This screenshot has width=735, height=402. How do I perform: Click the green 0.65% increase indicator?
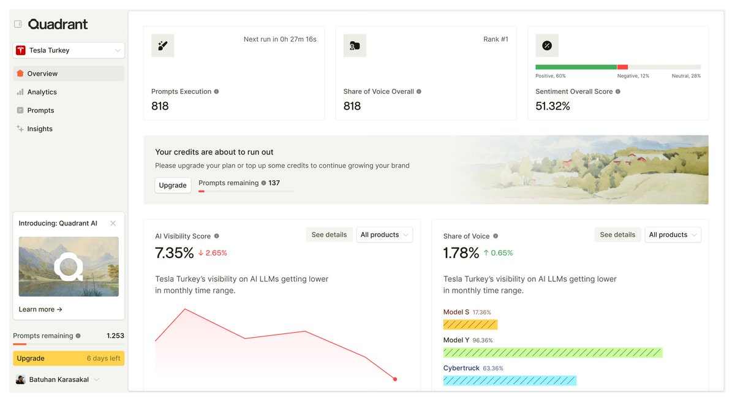pyautogui.click(x=498, y=252)
